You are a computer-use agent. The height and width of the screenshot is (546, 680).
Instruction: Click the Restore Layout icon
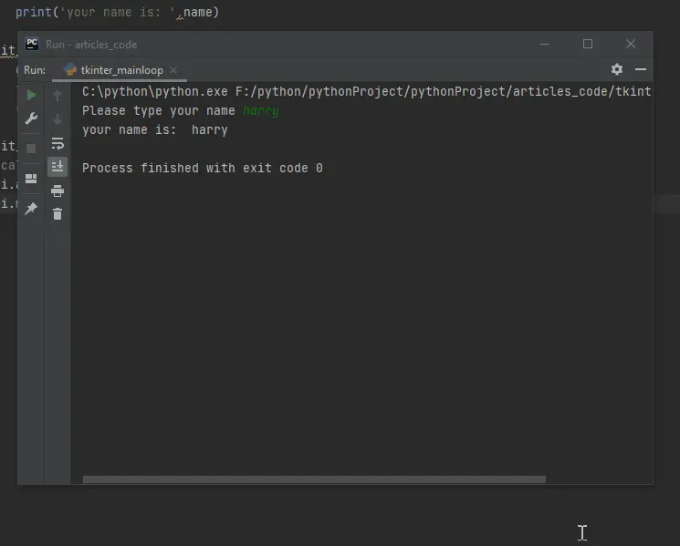click(31, 179)
